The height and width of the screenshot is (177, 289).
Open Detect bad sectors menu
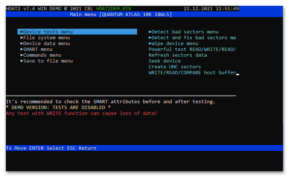(184, 32)
